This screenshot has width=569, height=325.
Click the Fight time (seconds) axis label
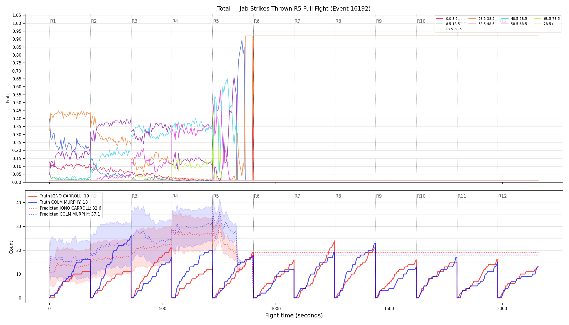click(x=294, y=316)
